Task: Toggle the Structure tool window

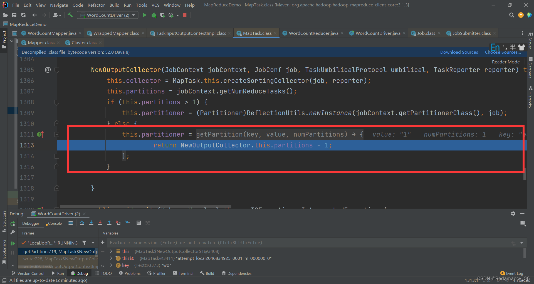Action: pyautogui.click(x=4, y=221)
